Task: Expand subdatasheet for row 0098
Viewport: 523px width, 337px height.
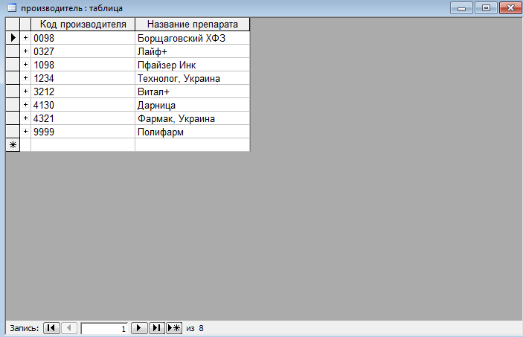Action: pos(25,38)
